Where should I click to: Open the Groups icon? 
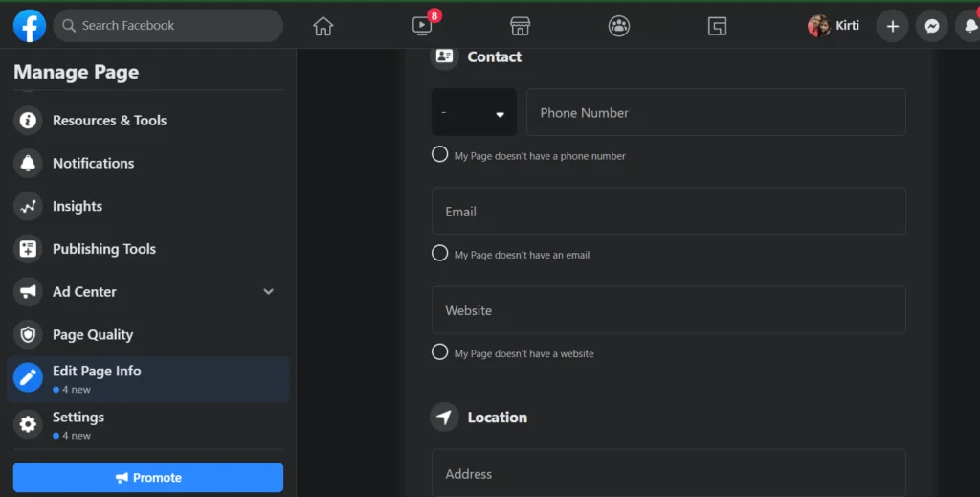[x=619, y=26]
